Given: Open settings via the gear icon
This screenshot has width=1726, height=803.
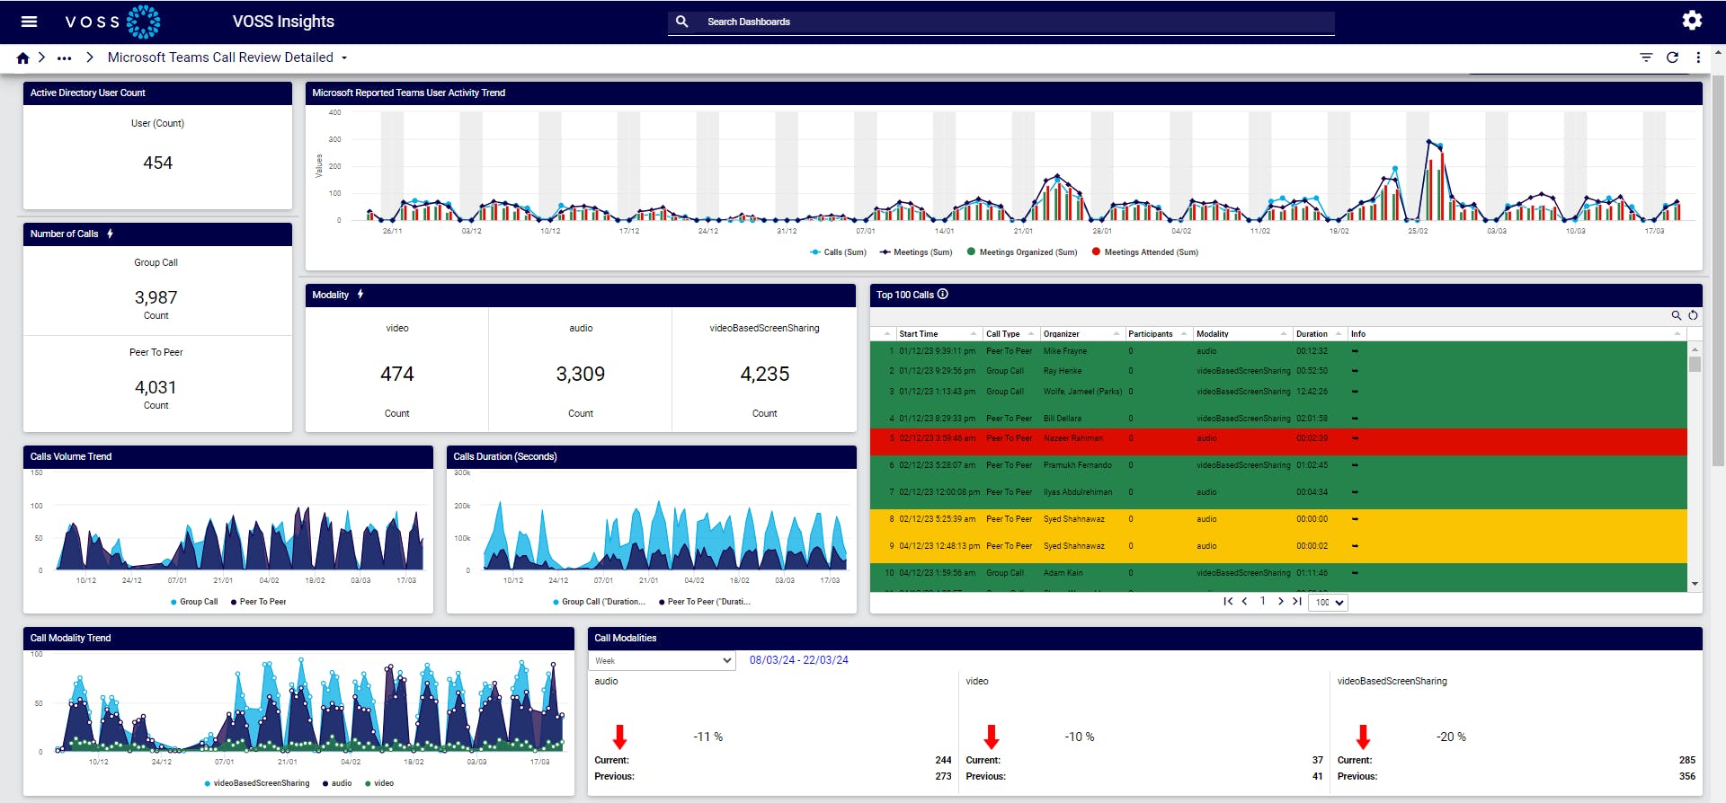Looking at the screenshot, I should [1692, 21].
